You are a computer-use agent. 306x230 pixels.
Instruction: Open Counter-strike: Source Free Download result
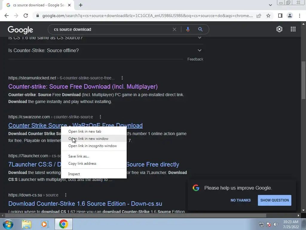83,87
